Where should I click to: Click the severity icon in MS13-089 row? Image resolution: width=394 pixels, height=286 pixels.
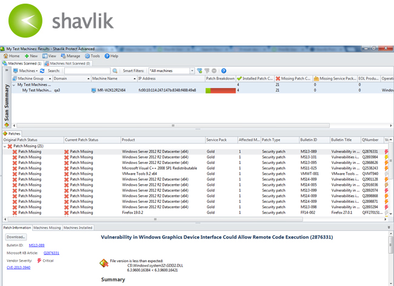(387, 152)
